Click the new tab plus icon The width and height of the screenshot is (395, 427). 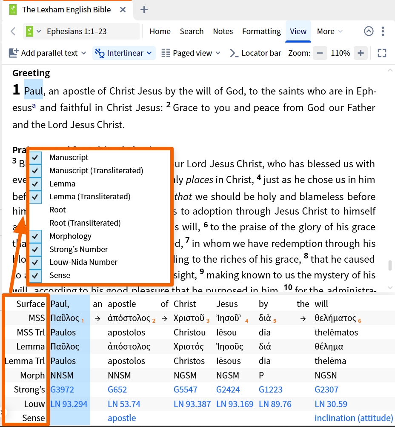pyautogui.click(x=144, y=9)
